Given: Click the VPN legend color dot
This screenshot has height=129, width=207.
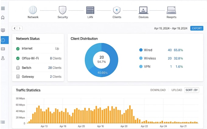Looking at the screenshot, I should (x=141, y=67).
